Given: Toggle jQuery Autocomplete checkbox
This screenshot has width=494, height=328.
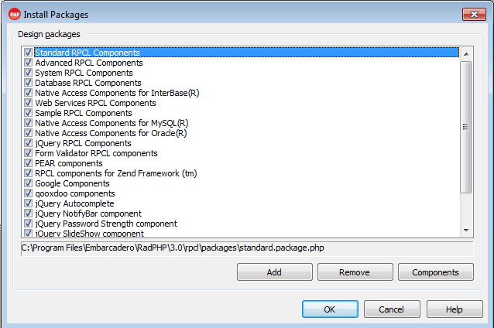Looking at the screenshot, I should tap(28, 203).
